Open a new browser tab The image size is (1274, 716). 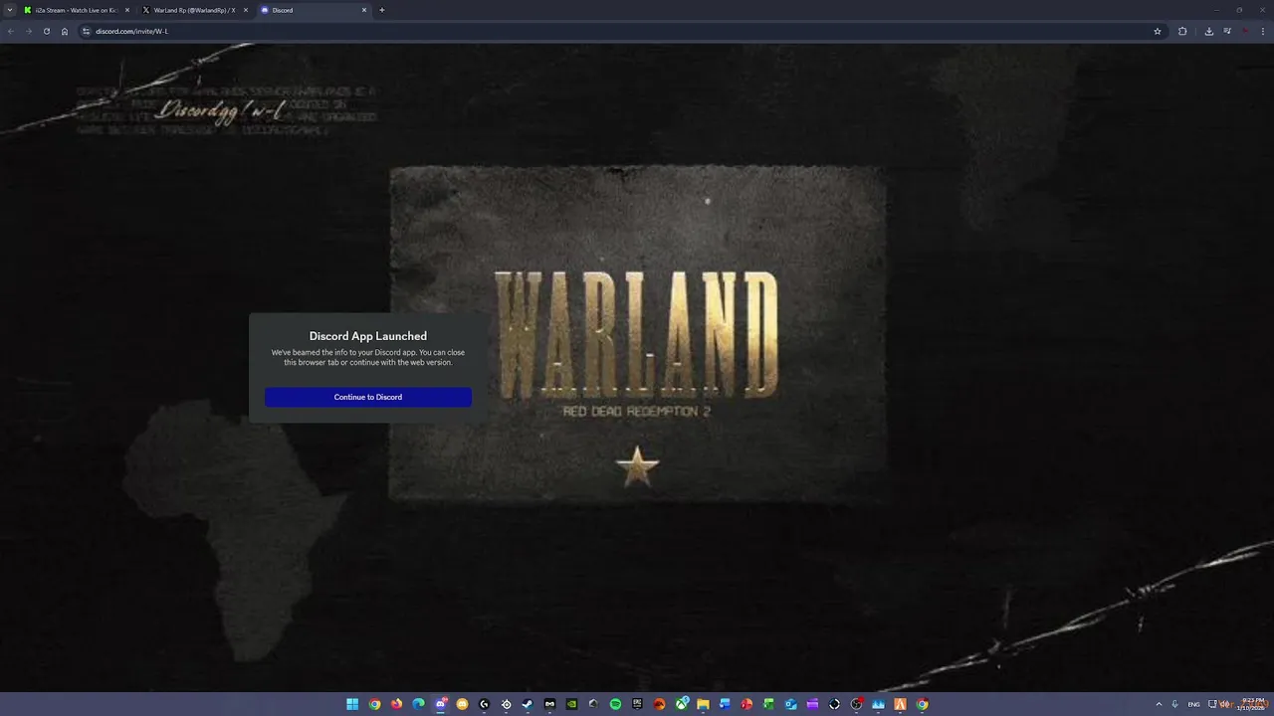coord(382,10)
